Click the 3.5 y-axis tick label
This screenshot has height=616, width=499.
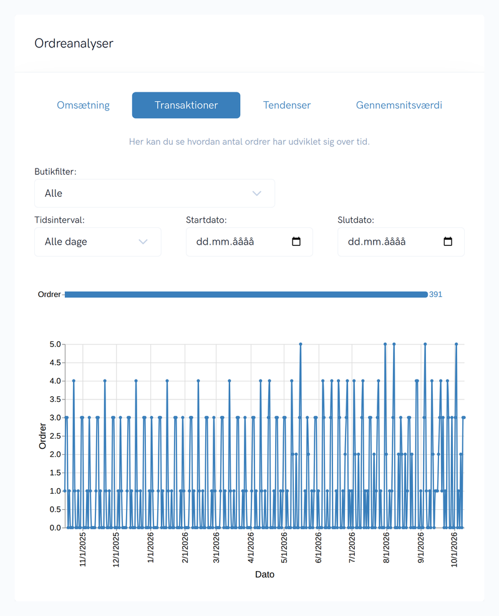point(56,399)
